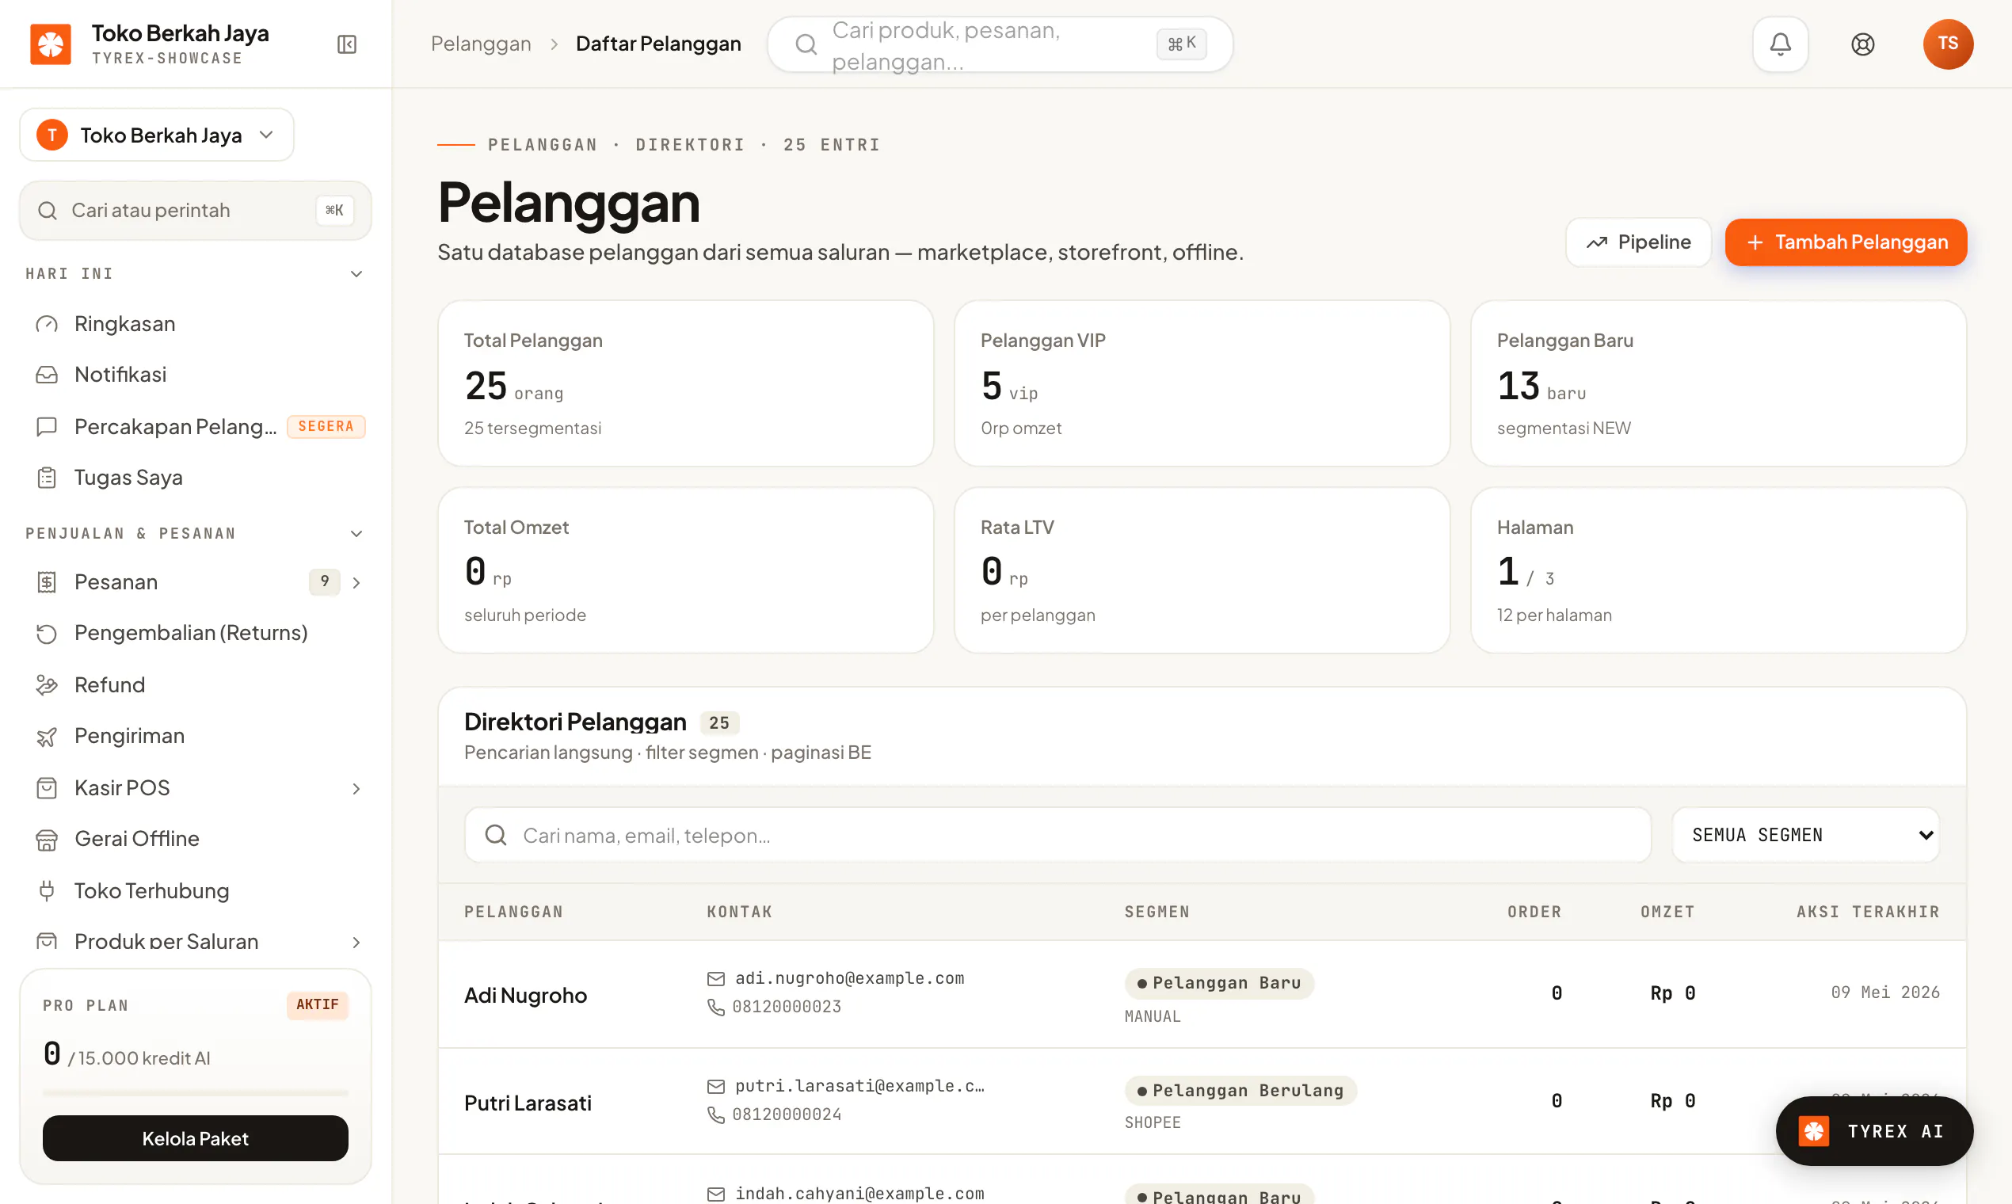Click the Pelanggan VIP stat card

[x=1202, y=383]
